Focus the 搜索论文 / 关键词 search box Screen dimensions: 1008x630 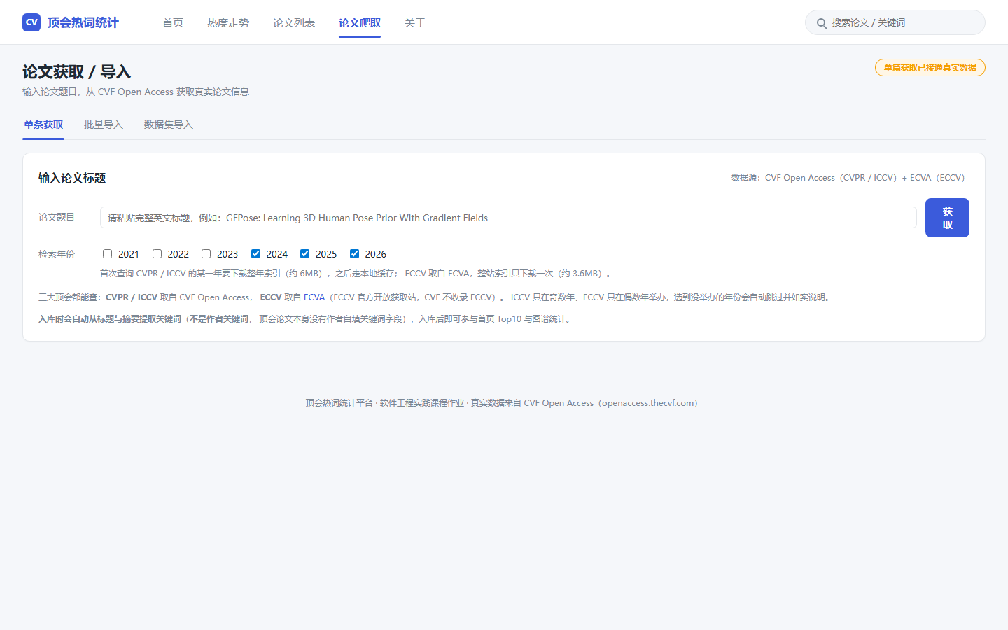point(895,22)
